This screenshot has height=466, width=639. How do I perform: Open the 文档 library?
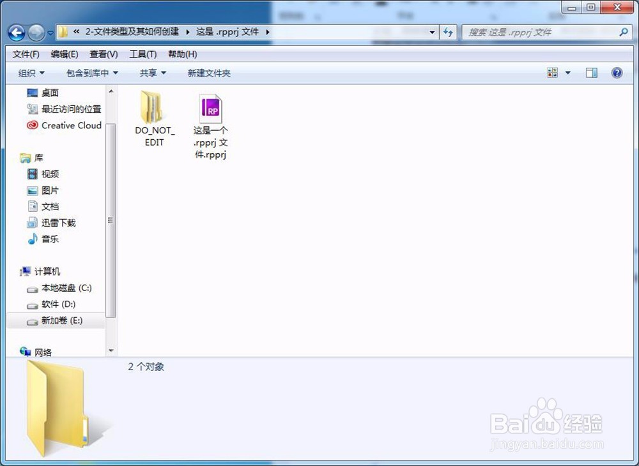coord(50,207)
